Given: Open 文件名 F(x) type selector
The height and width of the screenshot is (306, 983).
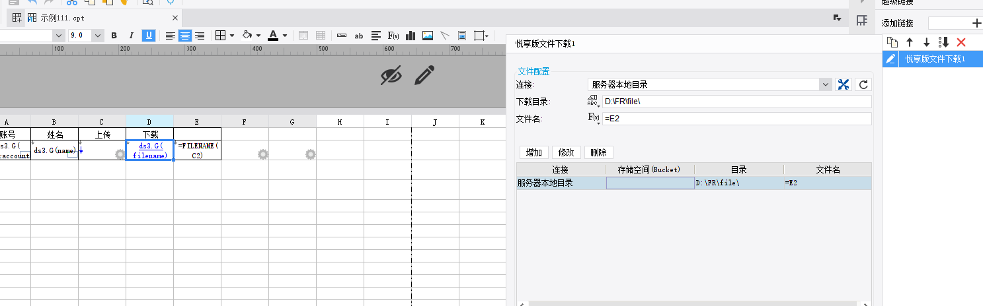Looking at the screenshot, I should click(594, 118).
